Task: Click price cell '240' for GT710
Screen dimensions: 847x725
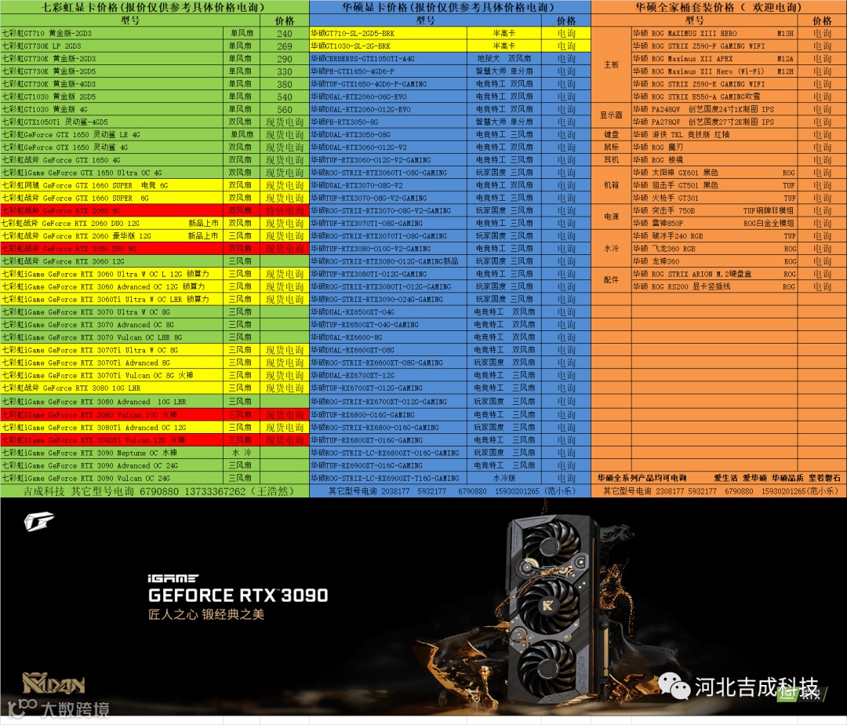Action: click(285, 34)
